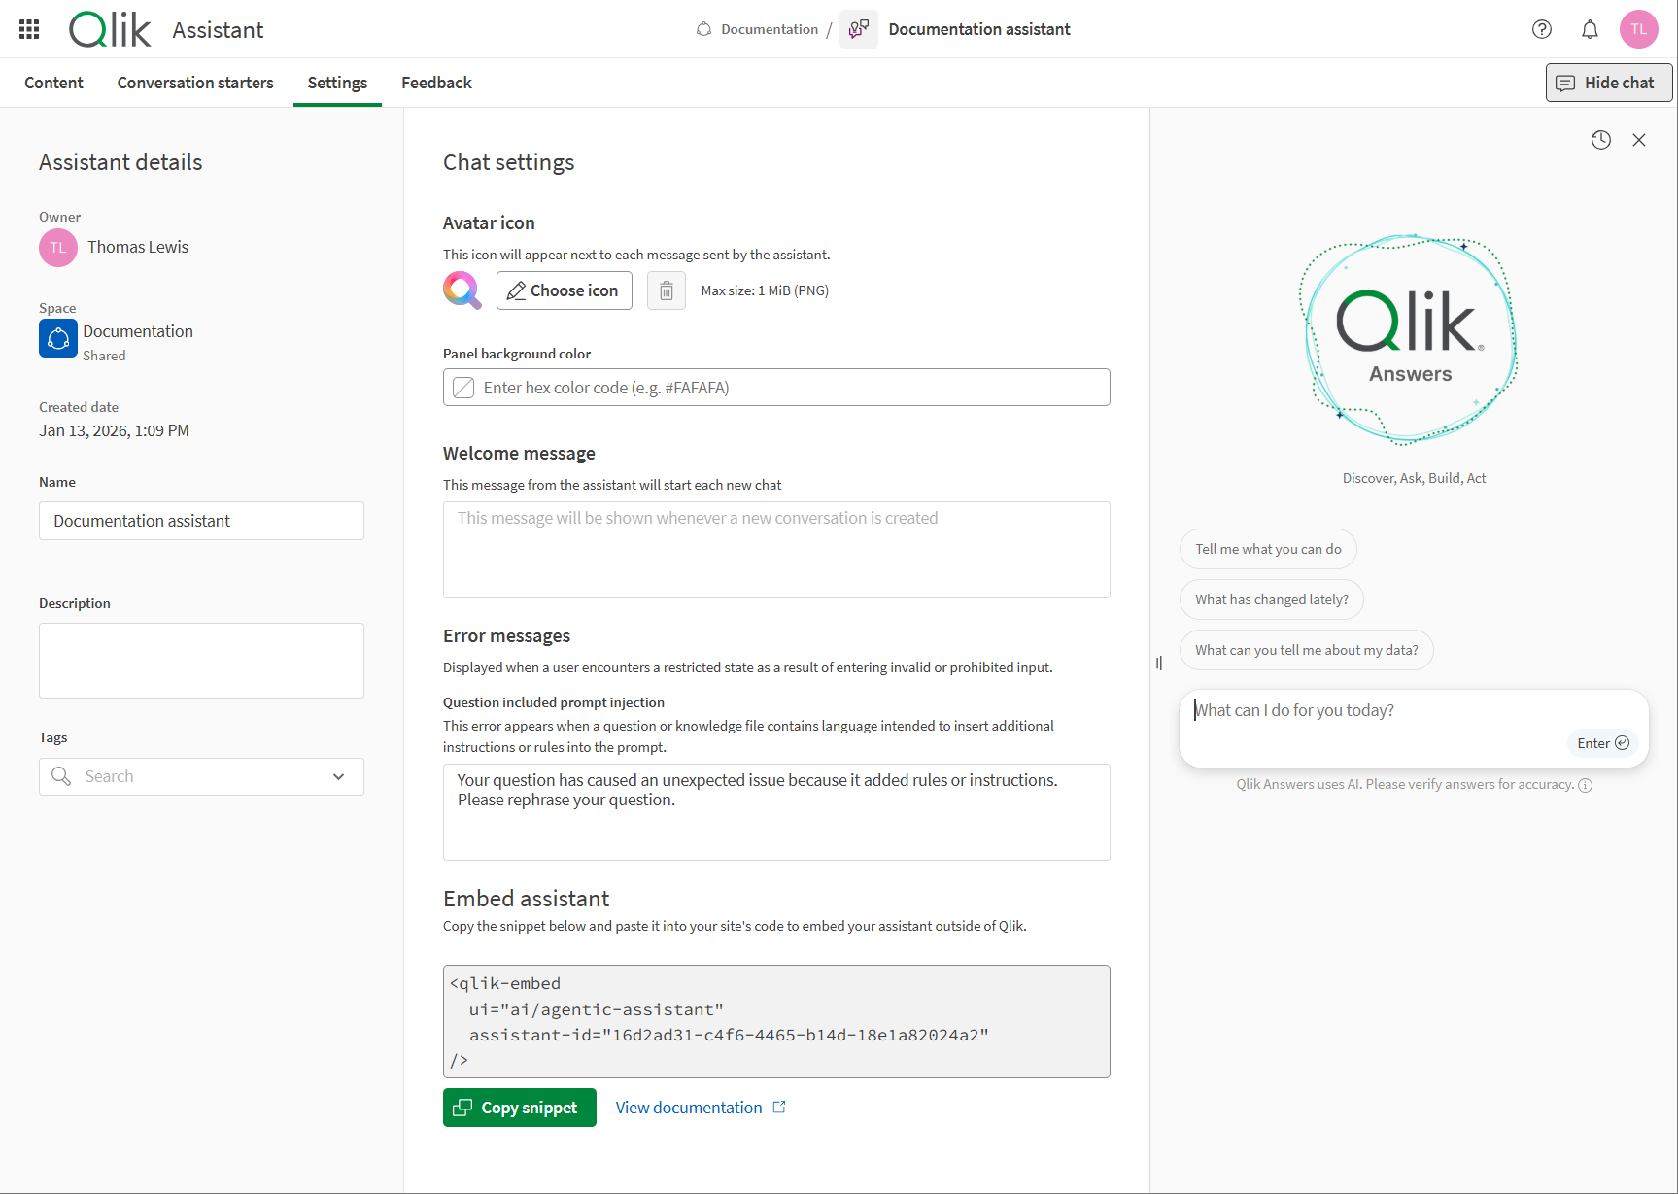Click the info icon next to accuracy disclaimer
Image resolution: width=1678 pixels, height=1194 pixels.
point(1586,785)
